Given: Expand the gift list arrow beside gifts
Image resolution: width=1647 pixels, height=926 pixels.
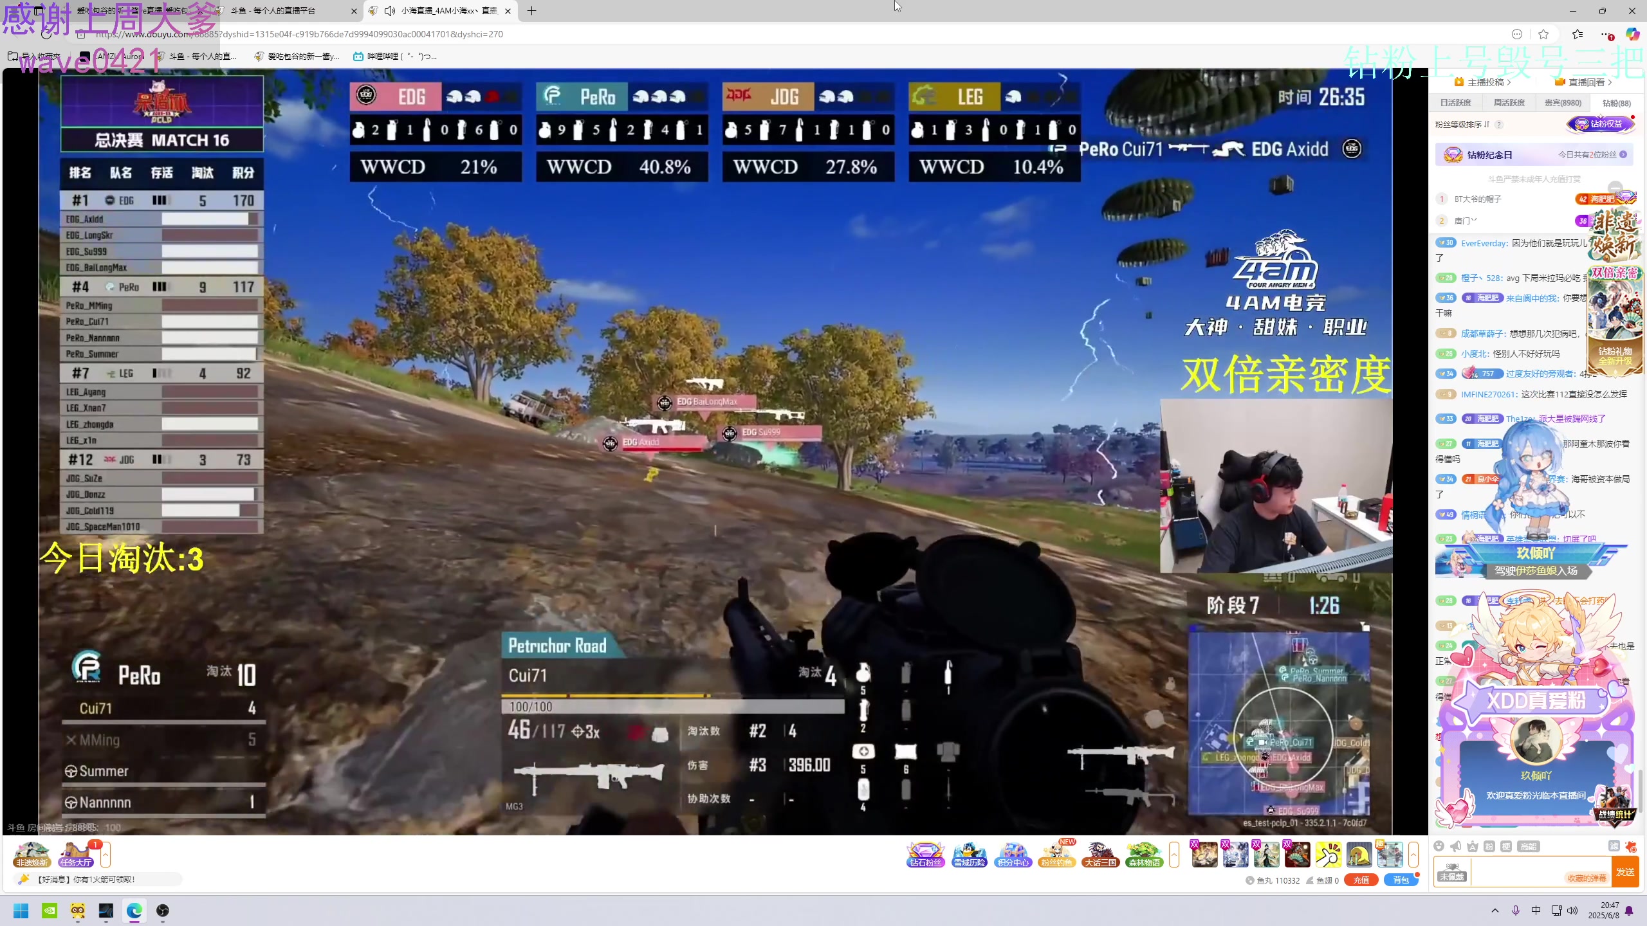Looking at the screenshot, I should pyautogui.click(x=1413, y=855).
